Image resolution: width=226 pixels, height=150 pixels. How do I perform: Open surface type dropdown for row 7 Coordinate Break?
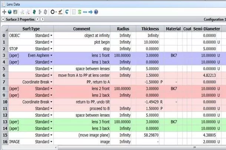pyautogui.click(x=51, y=82)
